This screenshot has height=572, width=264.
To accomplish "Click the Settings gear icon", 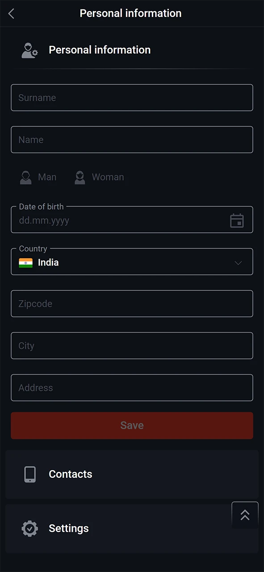I will click(x=29, y=528).
